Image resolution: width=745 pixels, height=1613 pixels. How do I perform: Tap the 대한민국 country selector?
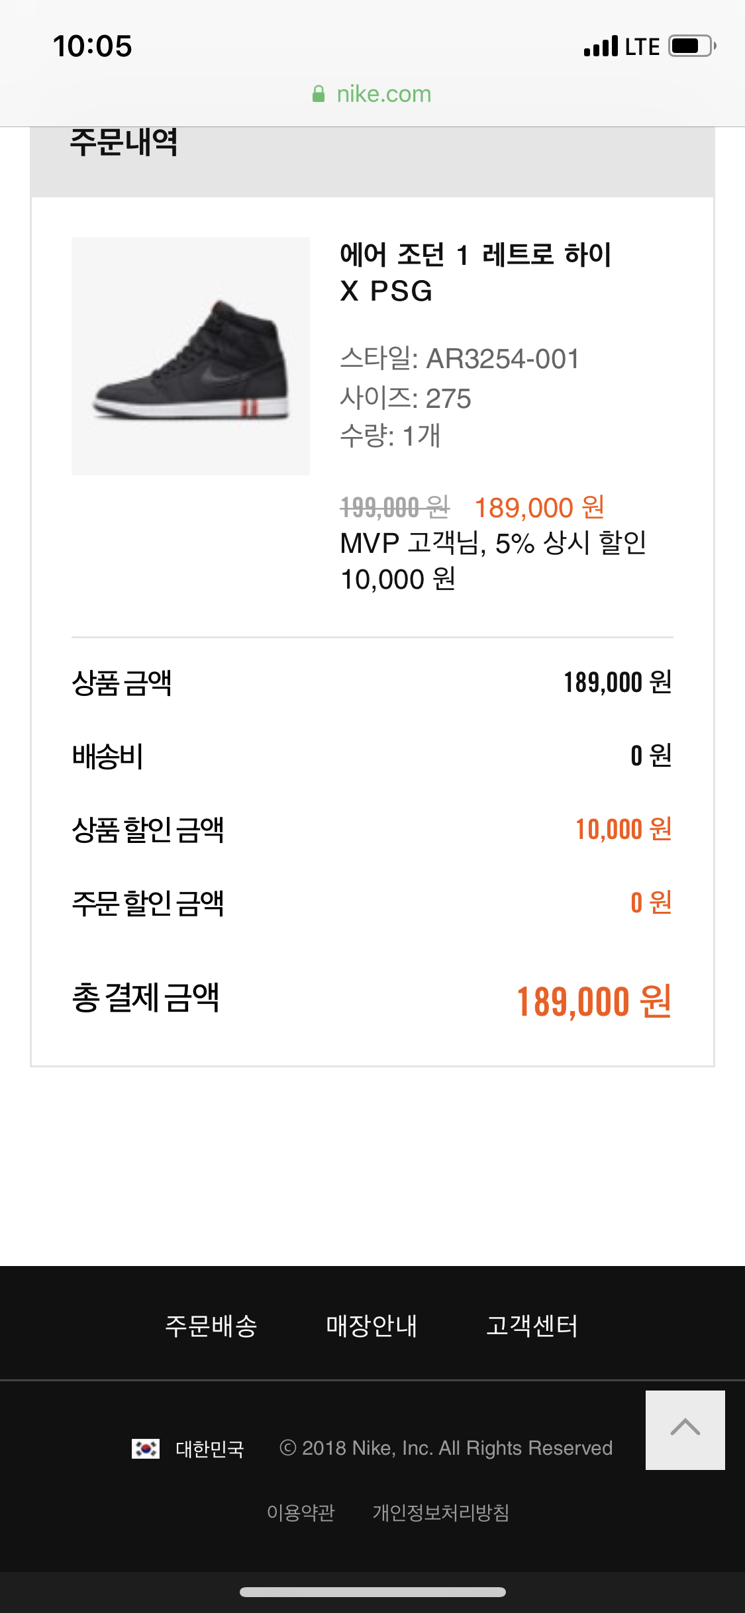click(x=209, y=1449)
